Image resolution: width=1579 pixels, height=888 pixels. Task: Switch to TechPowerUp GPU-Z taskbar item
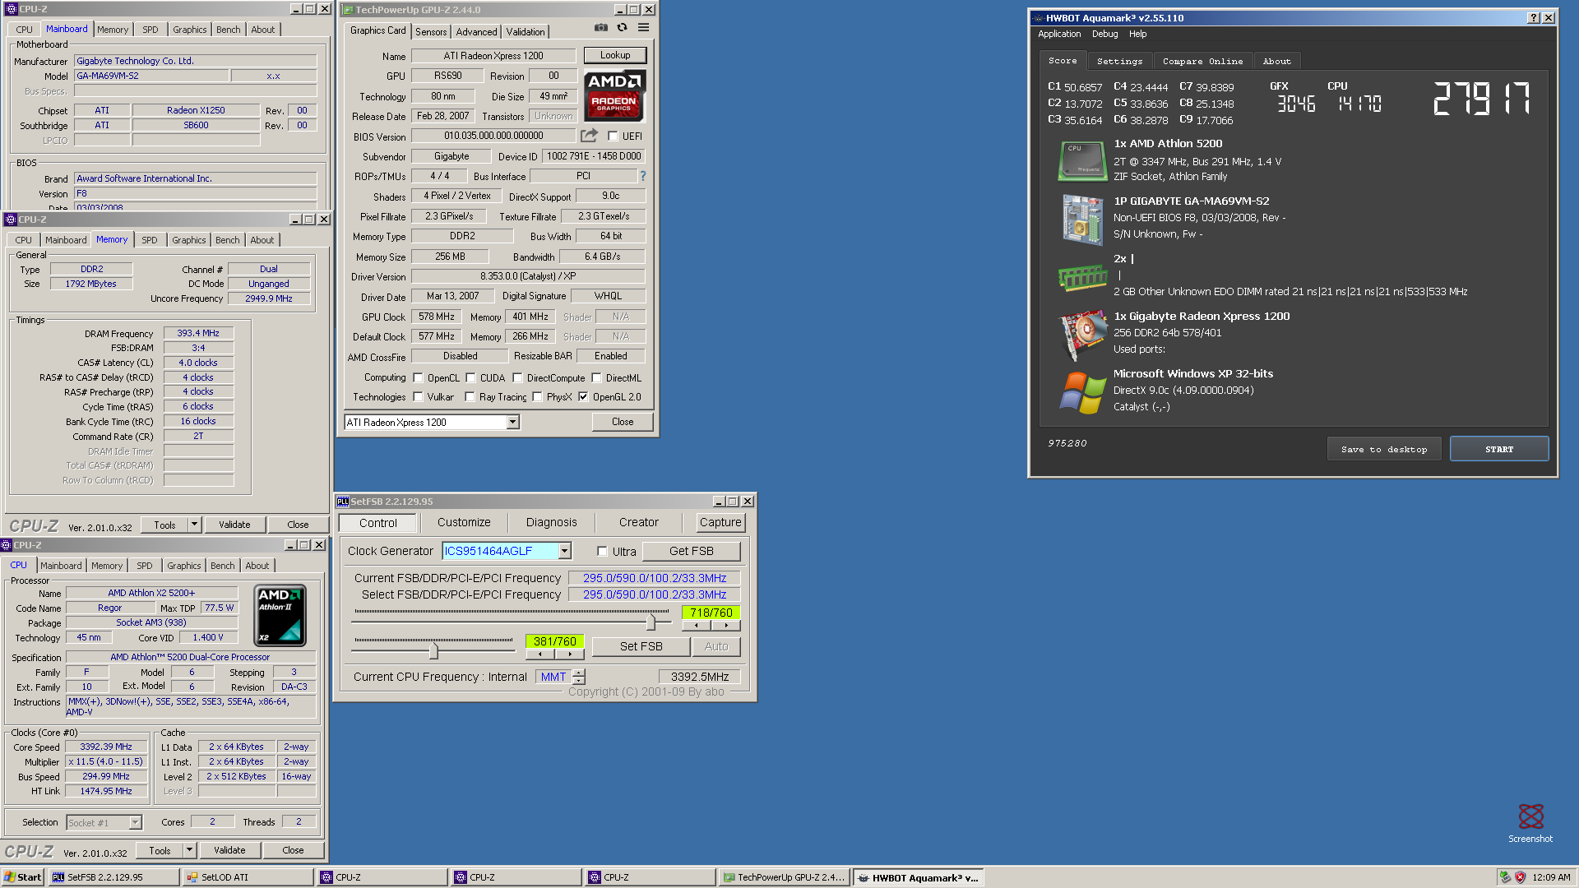783,877
